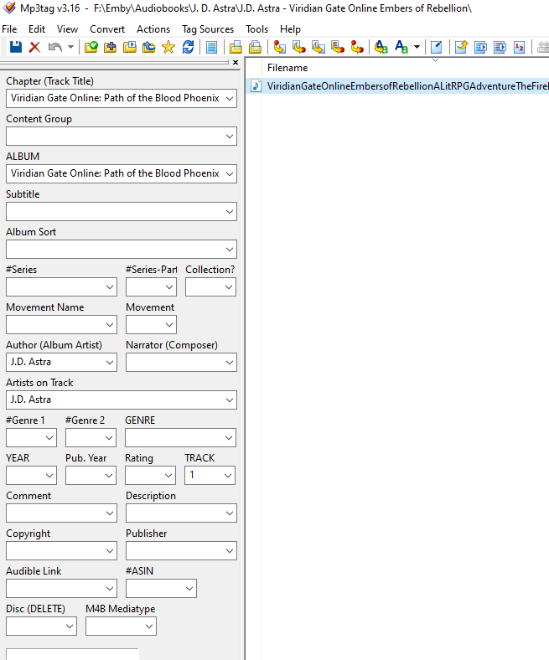Expand the Rating dropdown
Viewport: 549px width, 660px height.
click(168, 475)
